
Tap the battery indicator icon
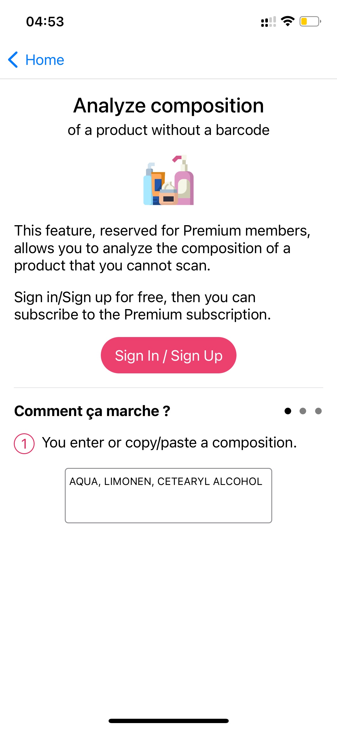(310, 21)
